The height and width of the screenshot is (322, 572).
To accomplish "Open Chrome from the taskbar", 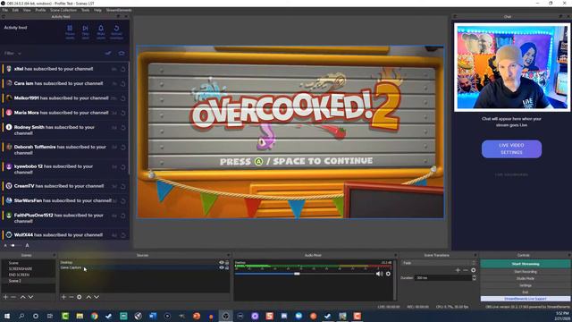I will point(95,316).
